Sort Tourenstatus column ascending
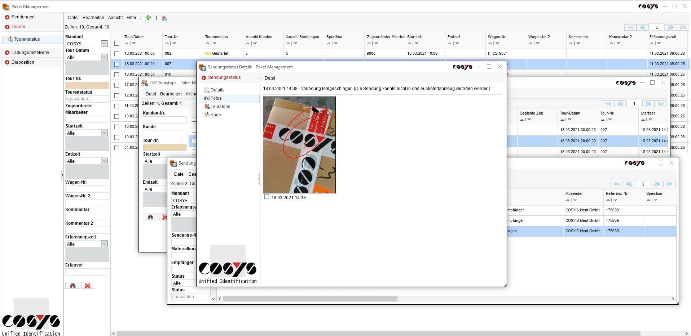Screen dimensions: 691x336 pos(207,43)
